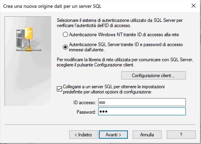The image size is (201, 144).
Task: Focus the Password input field
Action: click(142, 111)
